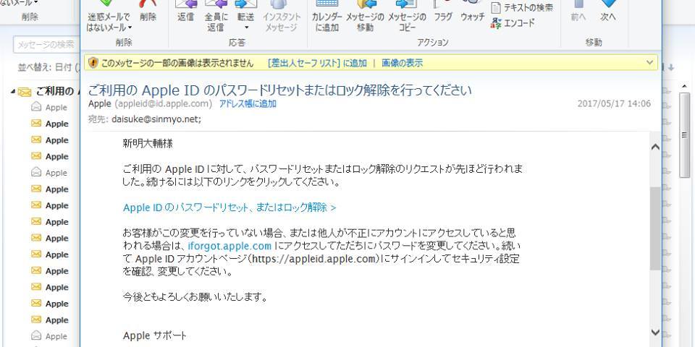Reply to all with 全員に返信

[x=216, y=16]
